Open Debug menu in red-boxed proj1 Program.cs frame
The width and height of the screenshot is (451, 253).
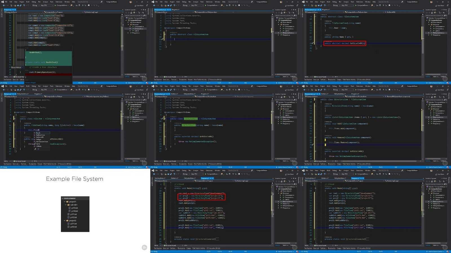pos(184,171)
